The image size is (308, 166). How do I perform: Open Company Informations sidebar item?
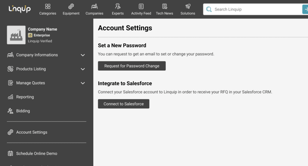point(46,55)
